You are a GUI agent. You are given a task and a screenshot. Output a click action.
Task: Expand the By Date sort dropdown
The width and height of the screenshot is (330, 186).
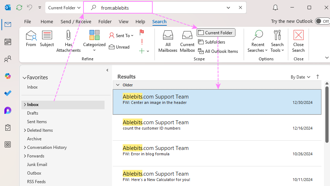pos(300,77)
